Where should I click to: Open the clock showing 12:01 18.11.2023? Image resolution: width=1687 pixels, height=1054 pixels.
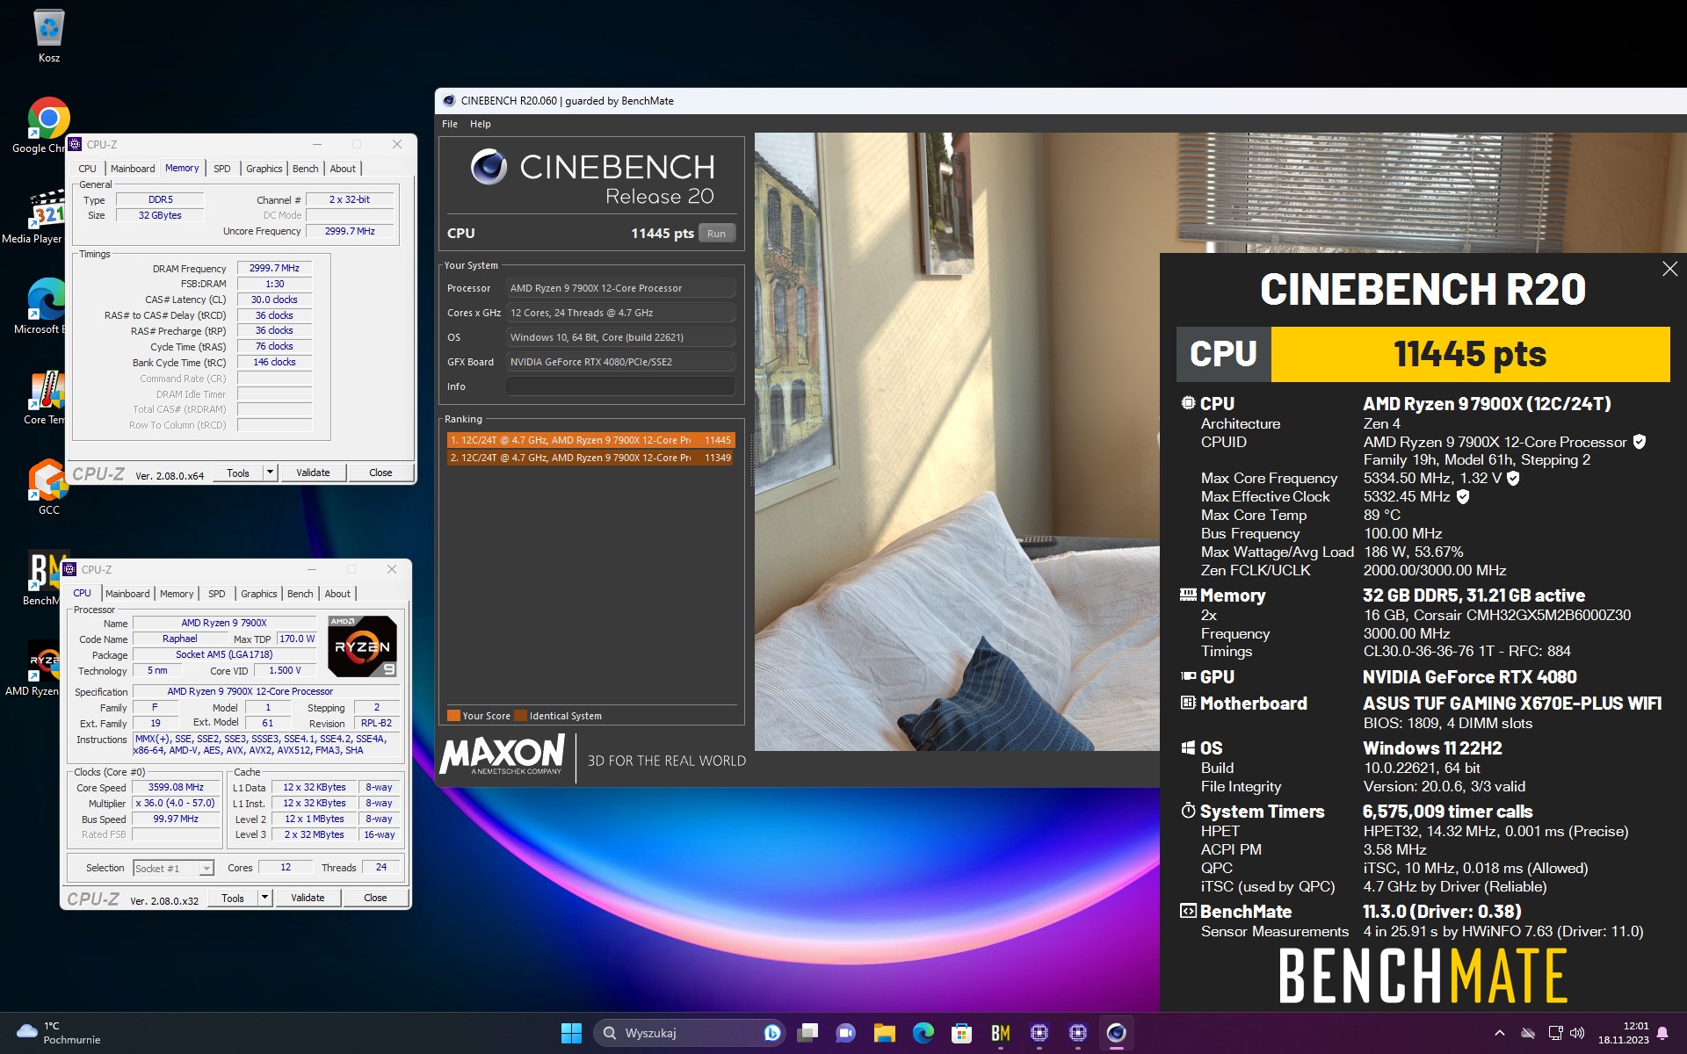click(x=1624, y=1033)
